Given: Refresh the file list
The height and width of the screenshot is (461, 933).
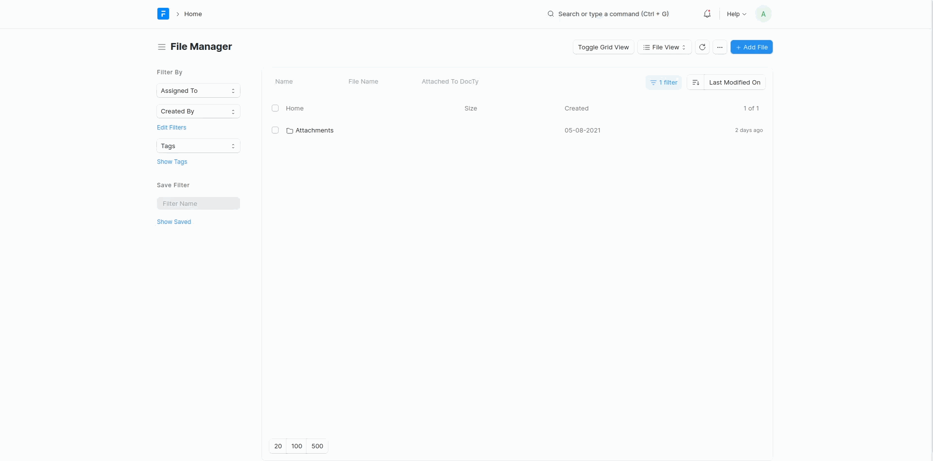Looking at the screenshot, I should 702,47.
